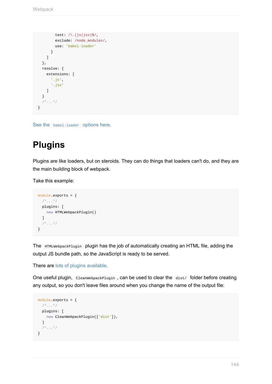This screenshot has height=384, width=272.
Task: Click the 'use: babel-loader' code line
Action: (x=76, y=46)
